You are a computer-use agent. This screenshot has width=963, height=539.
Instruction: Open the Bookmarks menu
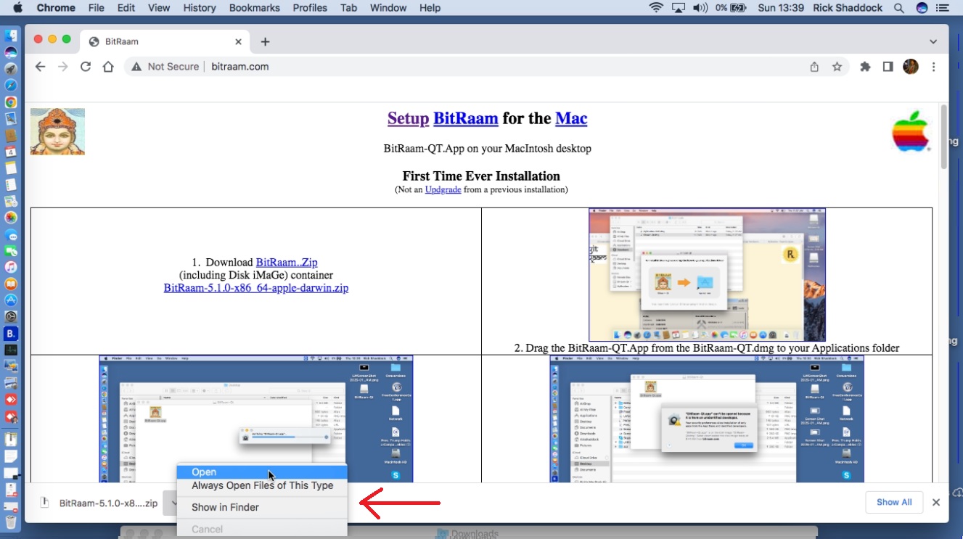(255, 8)
